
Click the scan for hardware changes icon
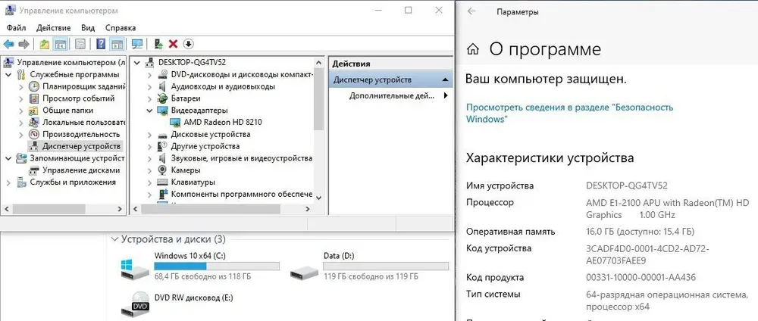coord(137,44)
